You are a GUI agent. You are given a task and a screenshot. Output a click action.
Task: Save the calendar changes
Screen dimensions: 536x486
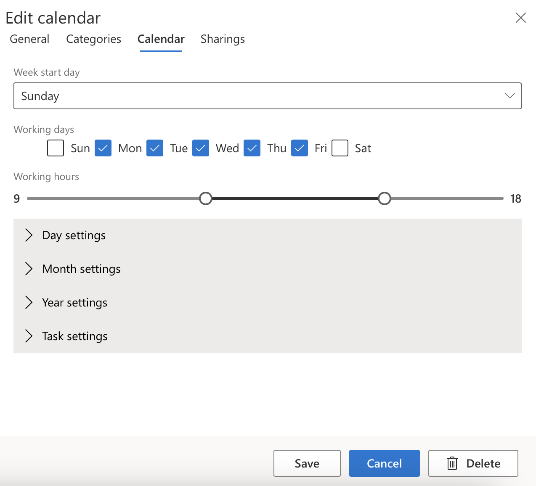point(307,463)
